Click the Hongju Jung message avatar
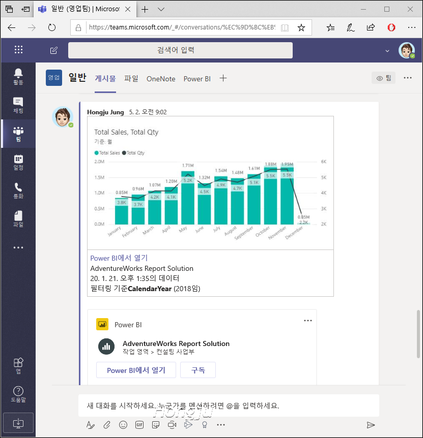The width and height of the screenshot is (423, 438). point(63,117)
